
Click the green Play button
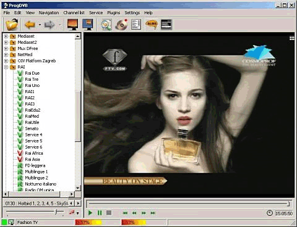coord(90,213)
